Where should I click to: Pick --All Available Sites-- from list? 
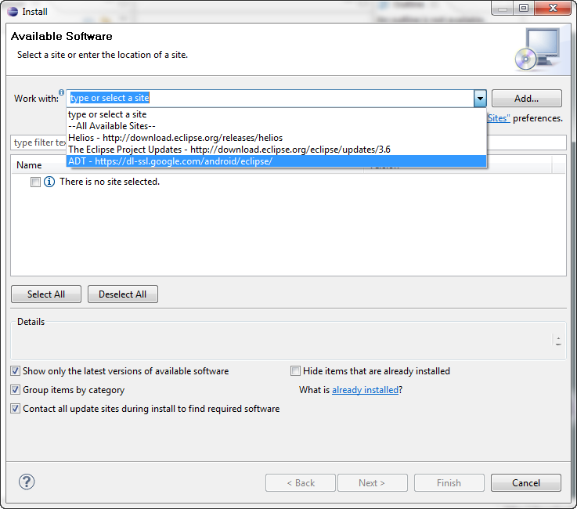[276, 126]
